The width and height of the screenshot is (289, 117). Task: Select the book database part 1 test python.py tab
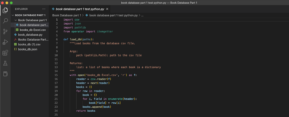click(x=80, y=9)
